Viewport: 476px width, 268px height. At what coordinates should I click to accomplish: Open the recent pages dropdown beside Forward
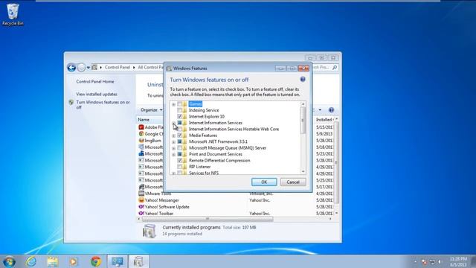click(89, 68)
